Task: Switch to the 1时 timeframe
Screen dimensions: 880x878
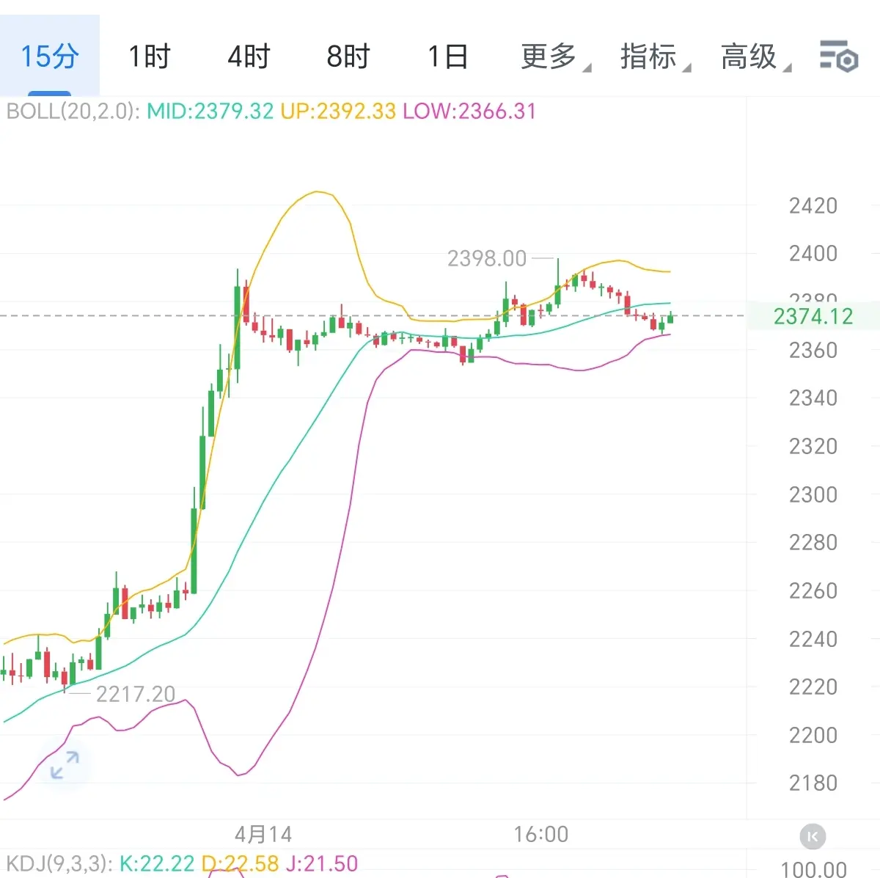Action: [149, 56]
